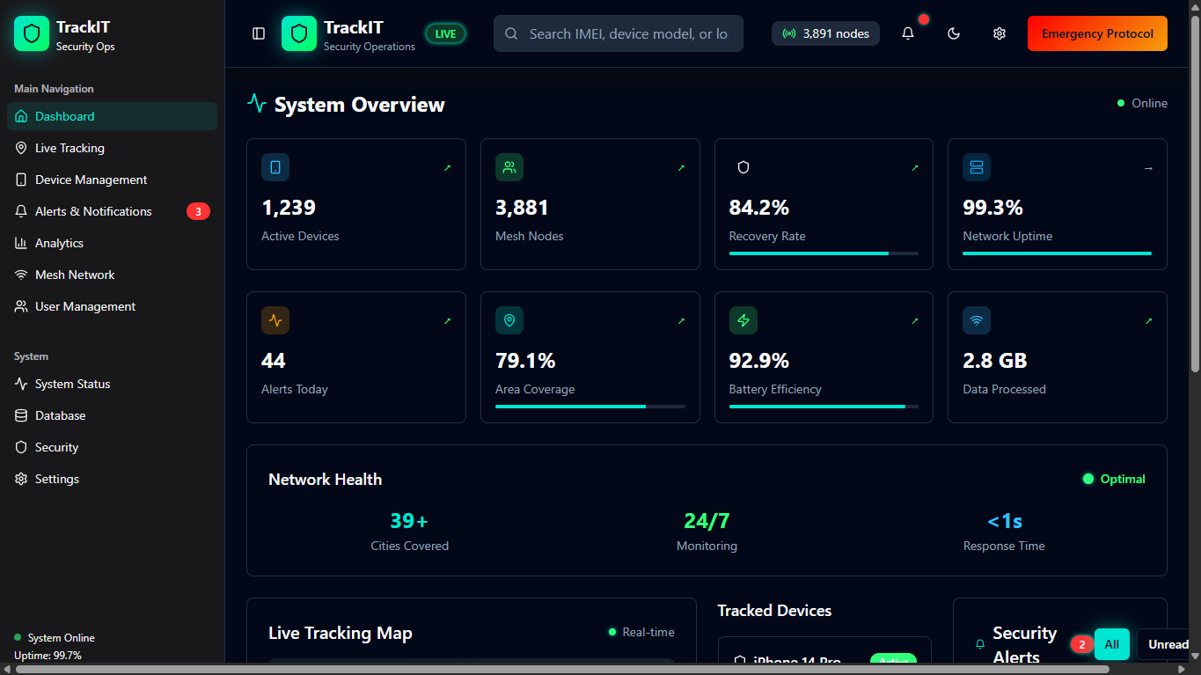Expand the Recovery Rate card via its arrow
This screenshot has width=1201, height=675.
pyautogui.click(x=915, y=166)
